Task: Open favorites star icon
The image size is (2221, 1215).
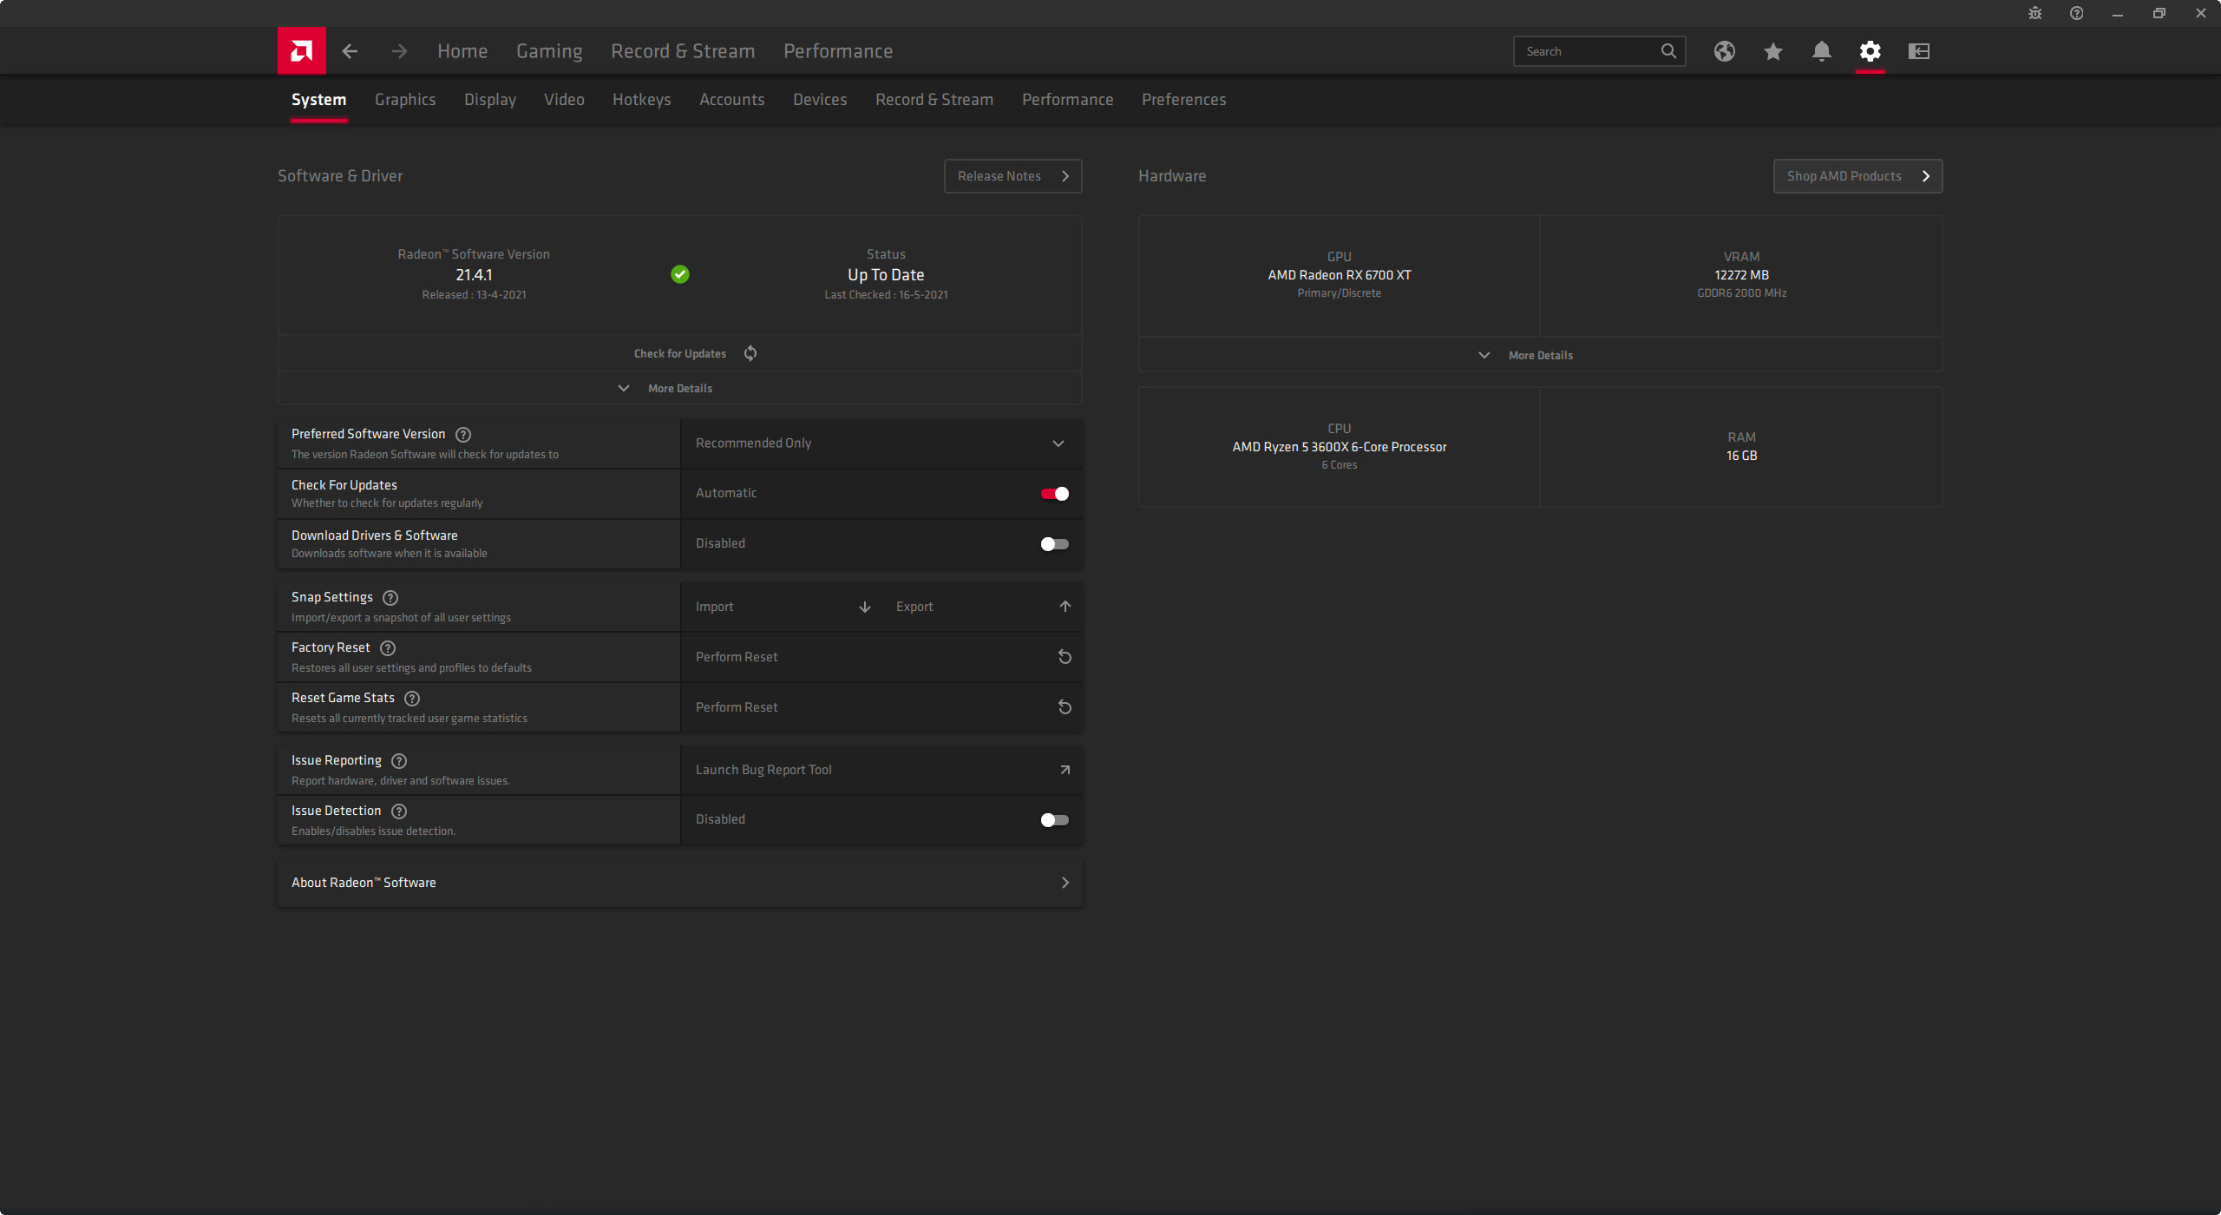Action: coord(1773,51)
